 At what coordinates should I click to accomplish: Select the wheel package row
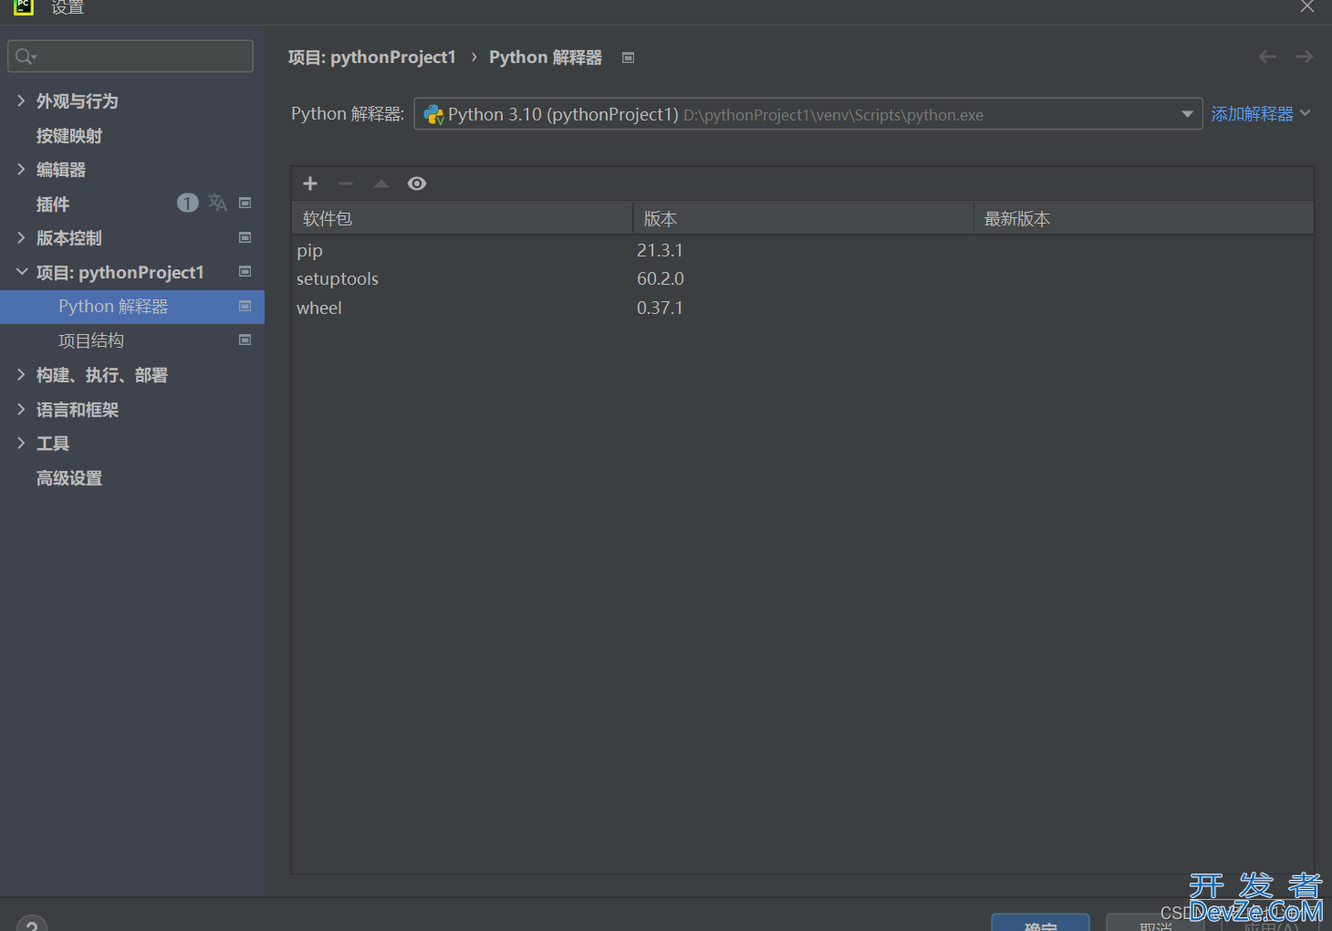pos(803,308)
